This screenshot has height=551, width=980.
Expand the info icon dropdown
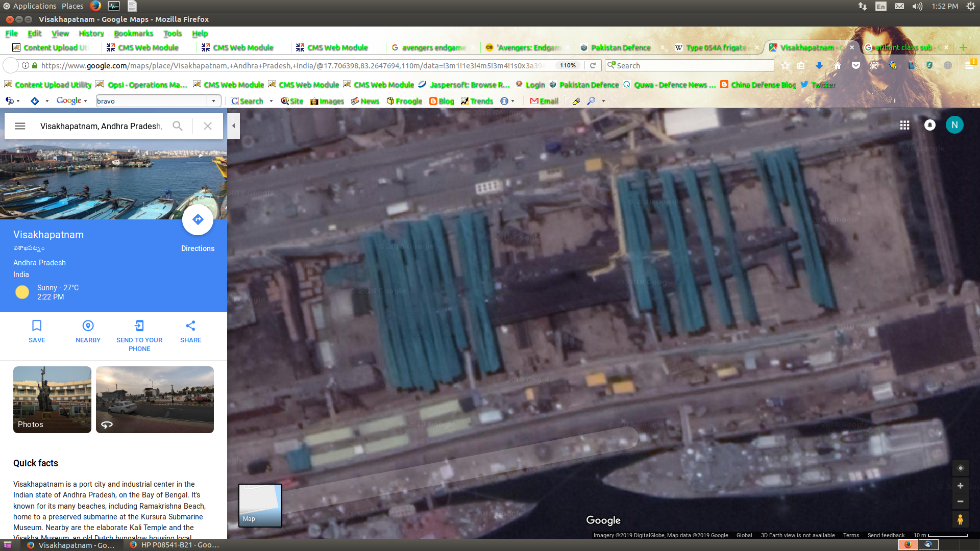click(512, 101)
